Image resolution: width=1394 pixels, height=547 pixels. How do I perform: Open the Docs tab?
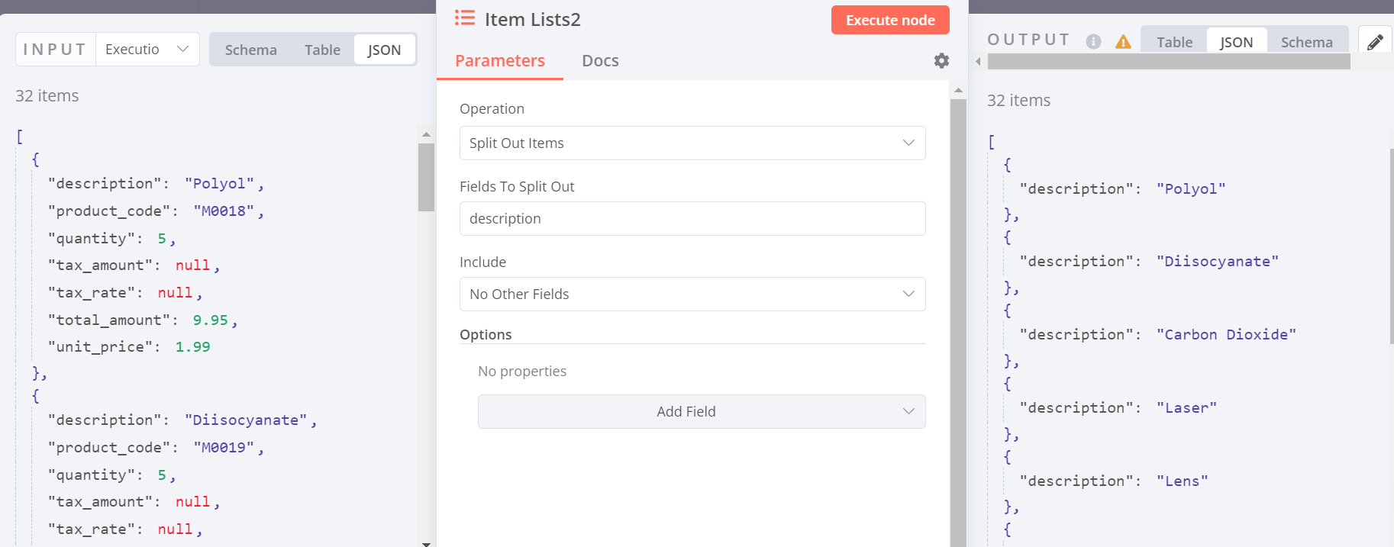pos(600,61)
